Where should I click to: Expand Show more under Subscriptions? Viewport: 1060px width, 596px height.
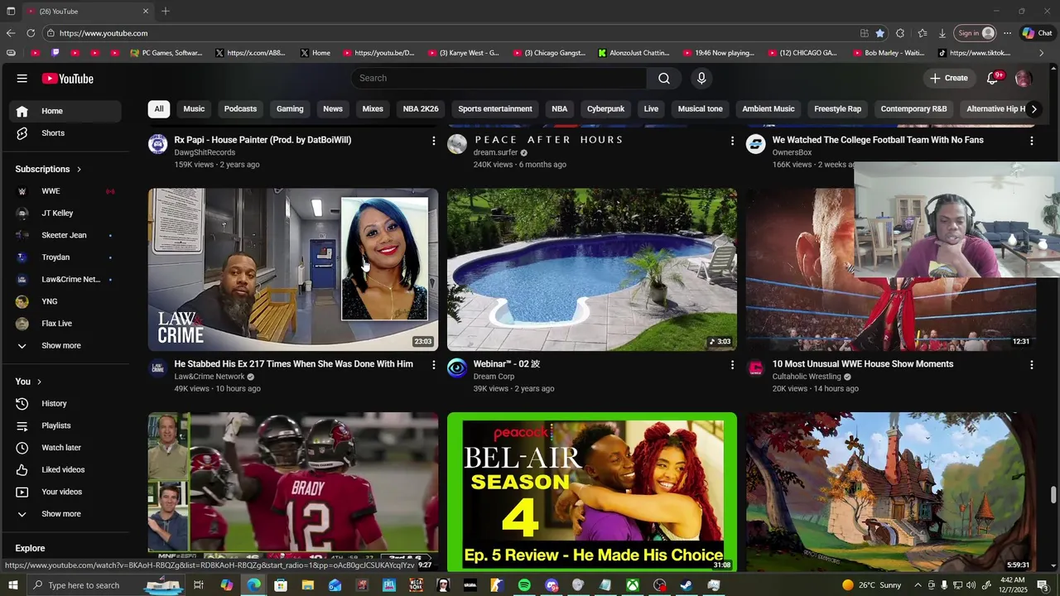(65, 346)
